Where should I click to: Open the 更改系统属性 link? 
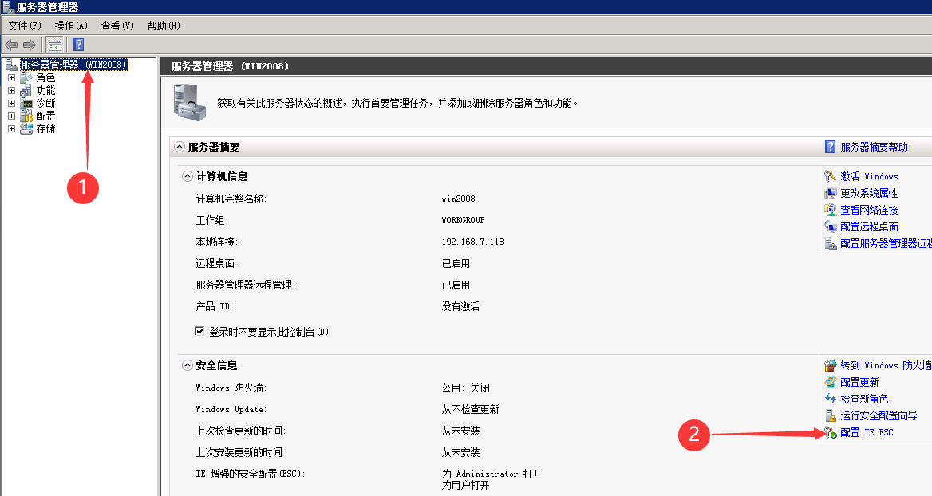[868, 193]
